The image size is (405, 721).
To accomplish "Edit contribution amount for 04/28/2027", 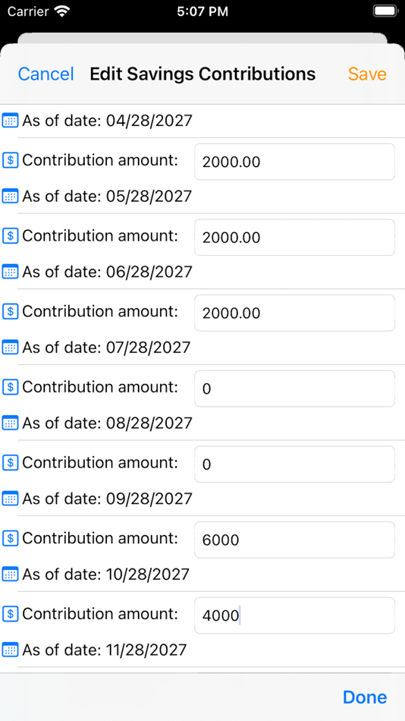I will coord(295,162).
